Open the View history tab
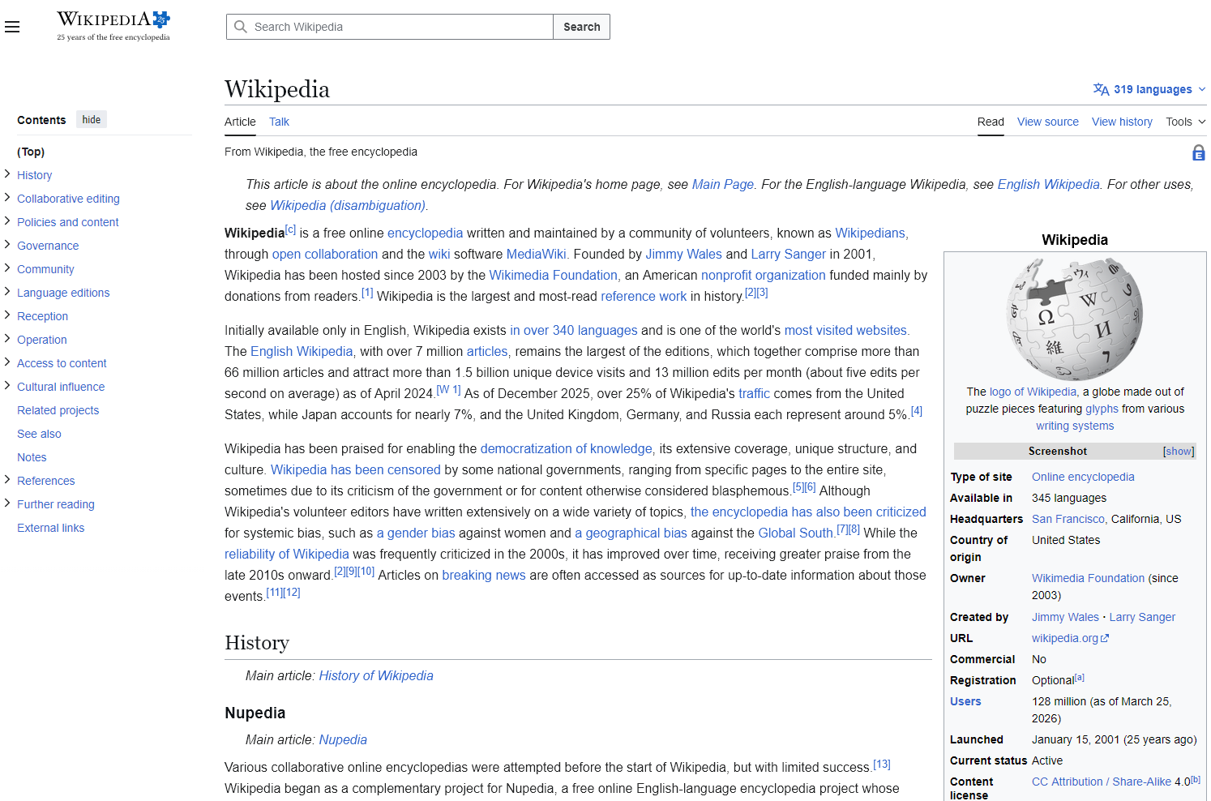This screenshot has width=1211, height=801. pos(1121,122)
